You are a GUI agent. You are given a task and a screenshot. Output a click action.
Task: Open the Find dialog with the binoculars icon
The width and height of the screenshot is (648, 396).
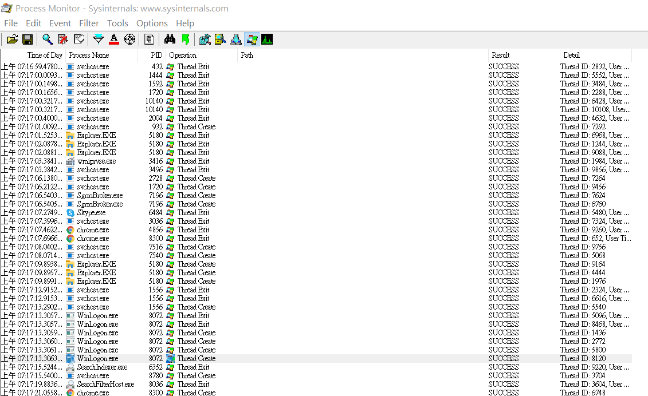tap(170, 39)
